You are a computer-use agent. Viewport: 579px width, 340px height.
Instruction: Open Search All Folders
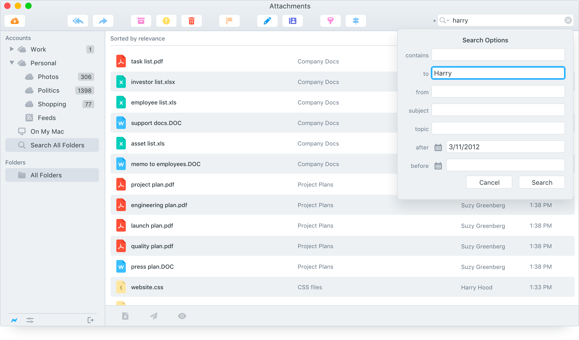[x=57, y=145]
